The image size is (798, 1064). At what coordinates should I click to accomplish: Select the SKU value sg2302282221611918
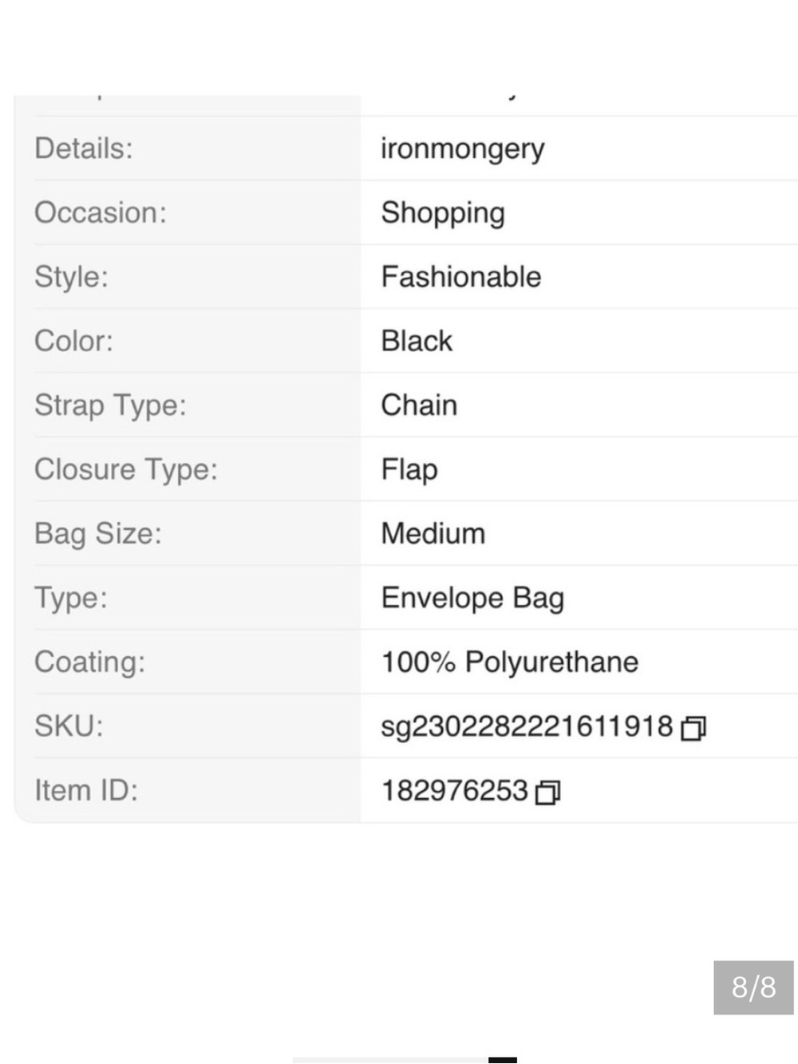(527, 726)
